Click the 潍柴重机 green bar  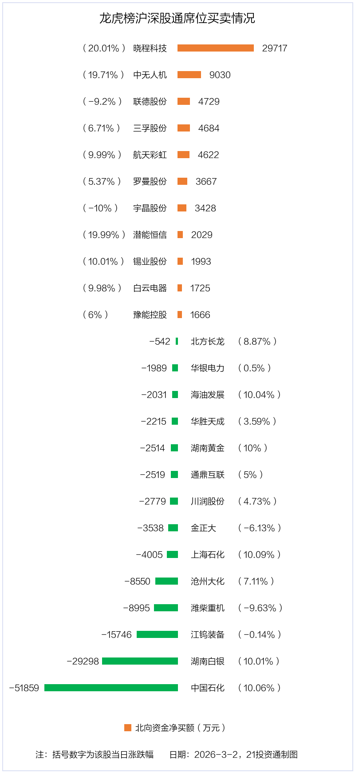click(x=166, y=608)
